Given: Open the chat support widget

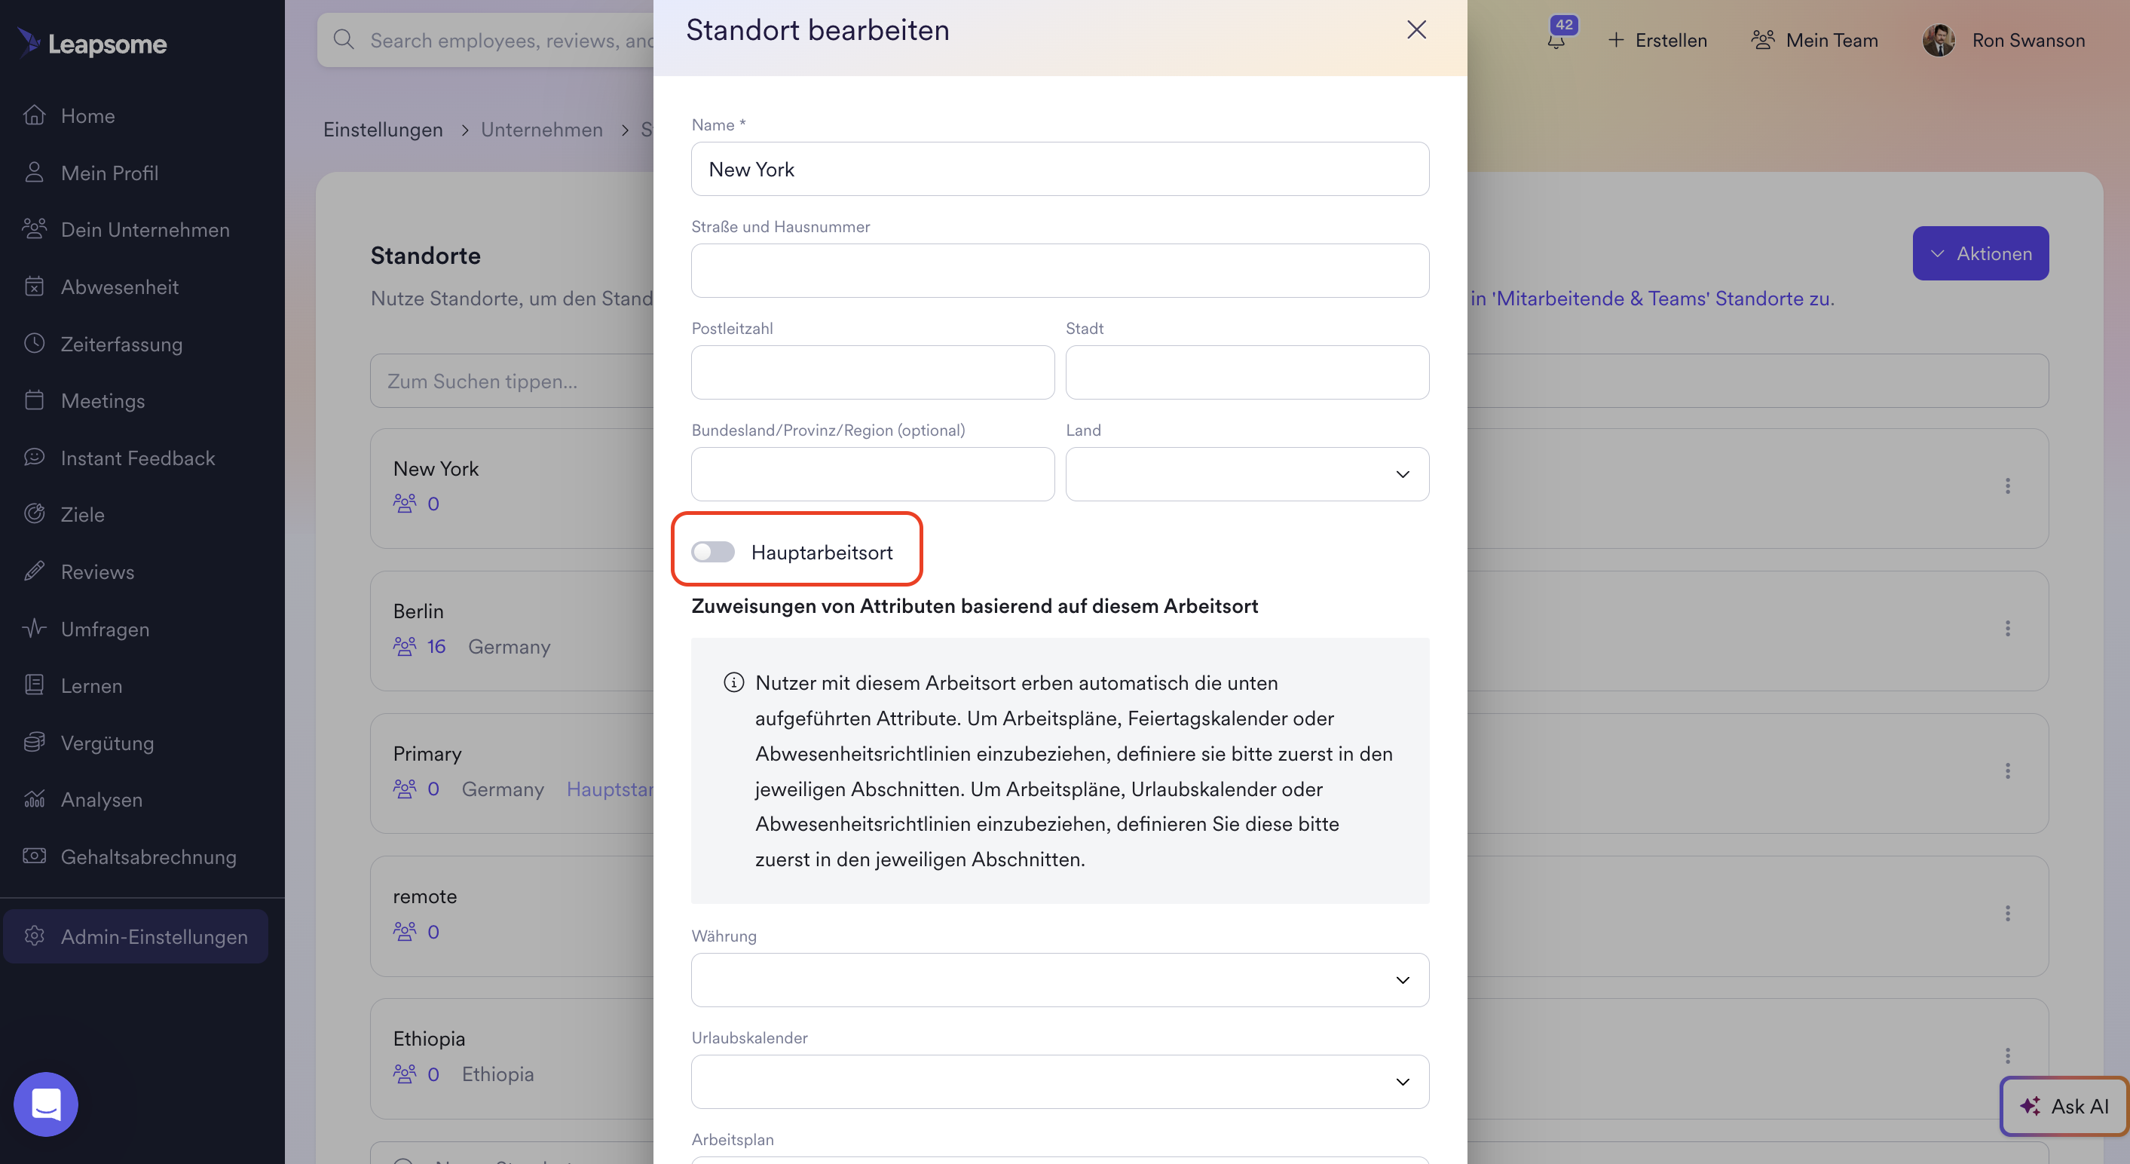Looking at the screenshot, I should (x=46, y=1104).
